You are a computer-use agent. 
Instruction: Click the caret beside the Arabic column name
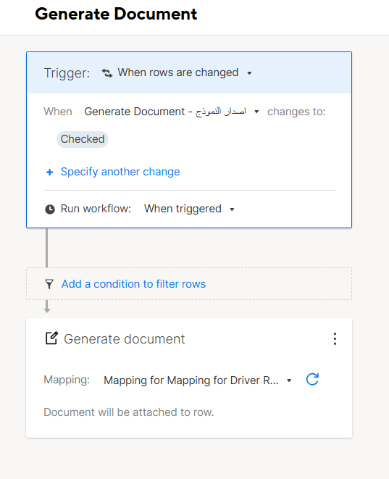[256, 112]
